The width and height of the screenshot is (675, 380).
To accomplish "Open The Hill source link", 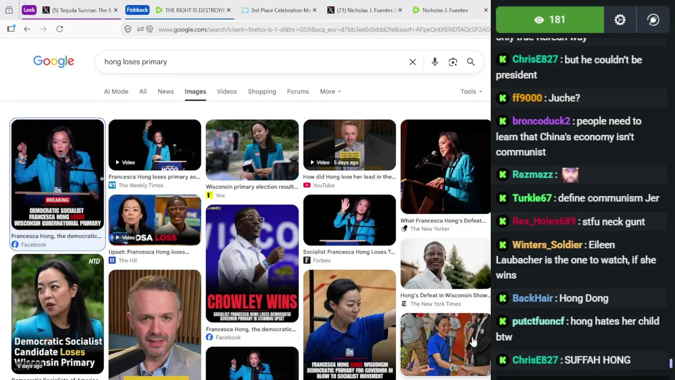I will pos(123,260).
